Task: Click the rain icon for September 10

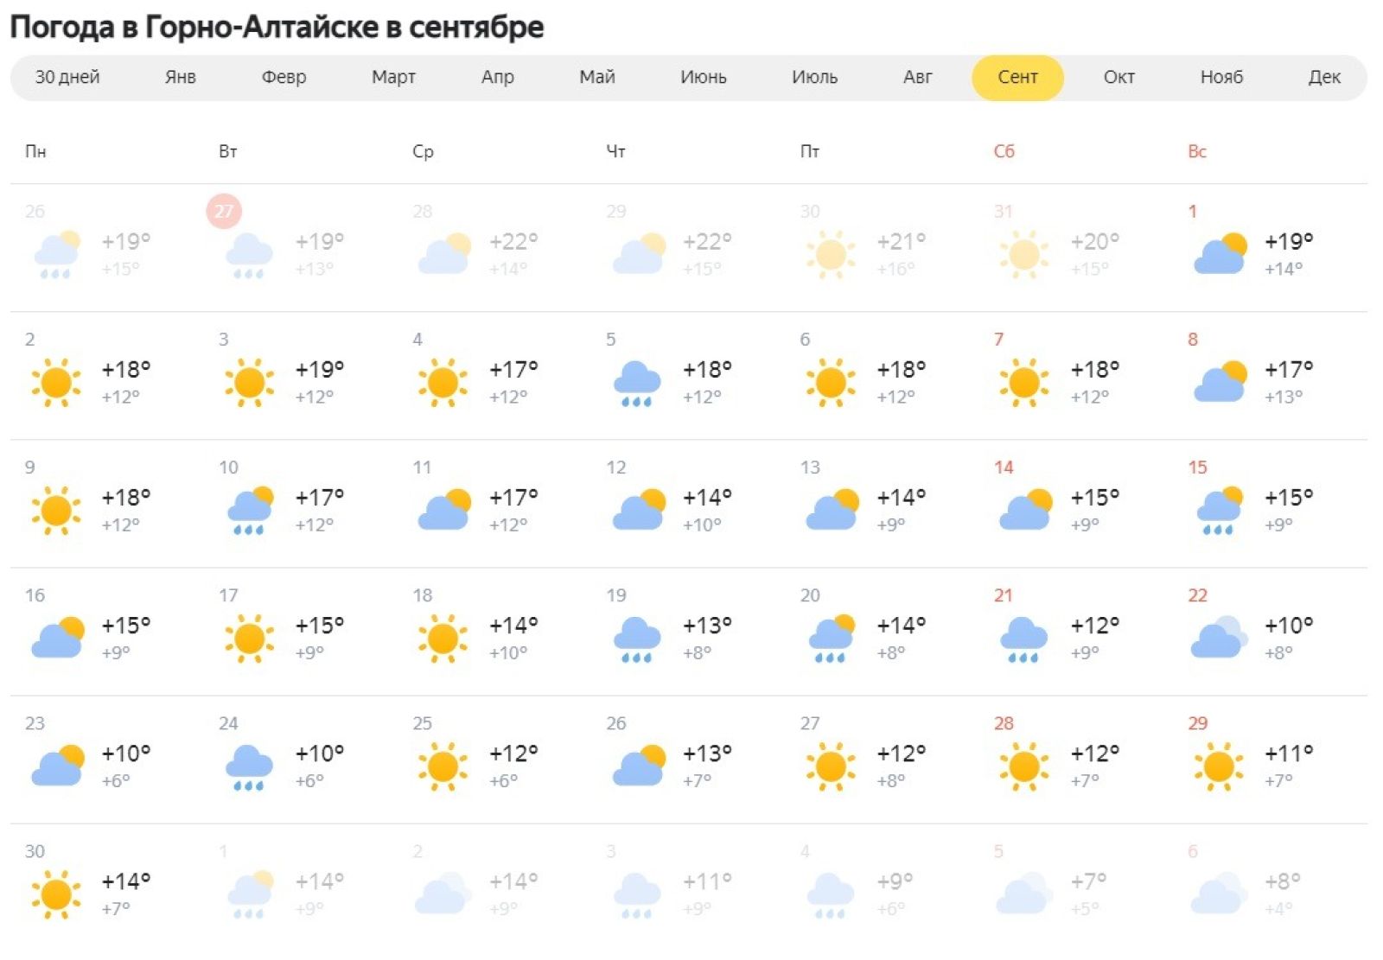Action: click(250, 510)
